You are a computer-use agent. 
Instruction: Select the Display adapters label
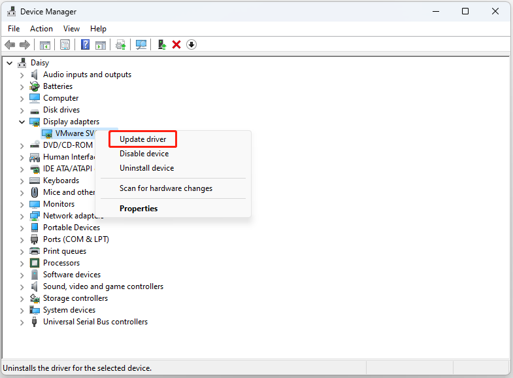coord(71,122)
